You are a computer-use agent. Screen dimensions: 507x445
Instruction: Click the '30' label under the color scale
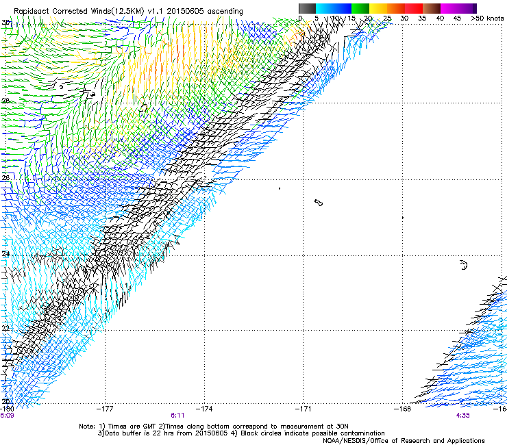(x=404, y=18)
